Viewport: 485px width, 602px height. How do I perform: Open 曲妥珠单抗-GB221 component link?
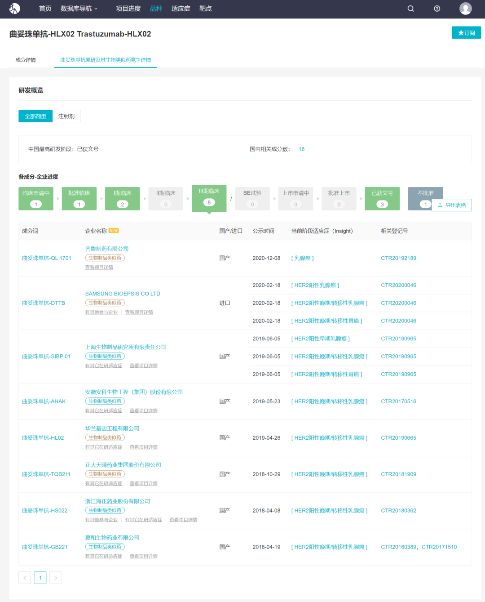(45, 547)
